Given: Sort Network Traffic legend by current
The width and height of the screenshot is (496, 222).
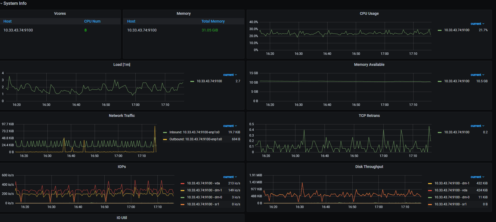Looking at the screenshot, I should click(230, 126).
